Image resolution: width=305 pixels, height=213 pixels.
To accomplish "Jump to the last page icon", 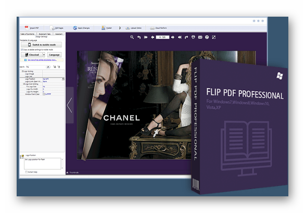I will tap(180, 37).
